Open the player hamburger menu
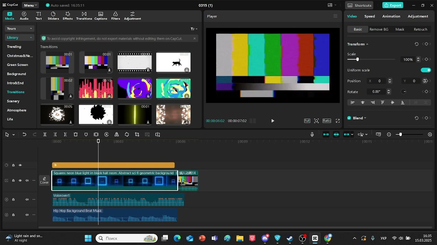Viewport: 437px width, 245px height. (x=335, y=16)
